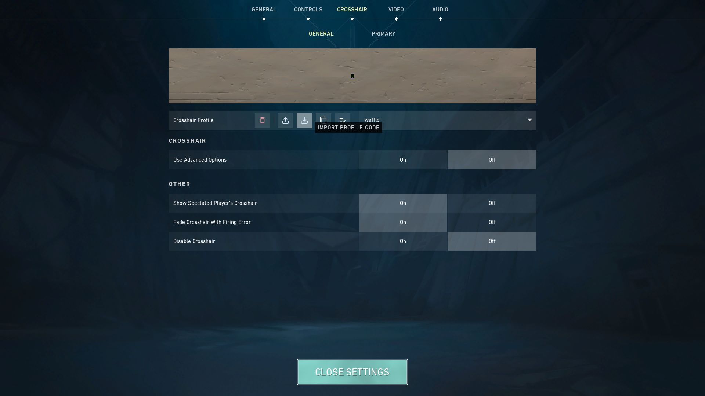The width and height of the screenshot is (705, 396).
Task: Navigate to the PRIMARY crosshair sub-tab
Action: [x=383, y=34]
